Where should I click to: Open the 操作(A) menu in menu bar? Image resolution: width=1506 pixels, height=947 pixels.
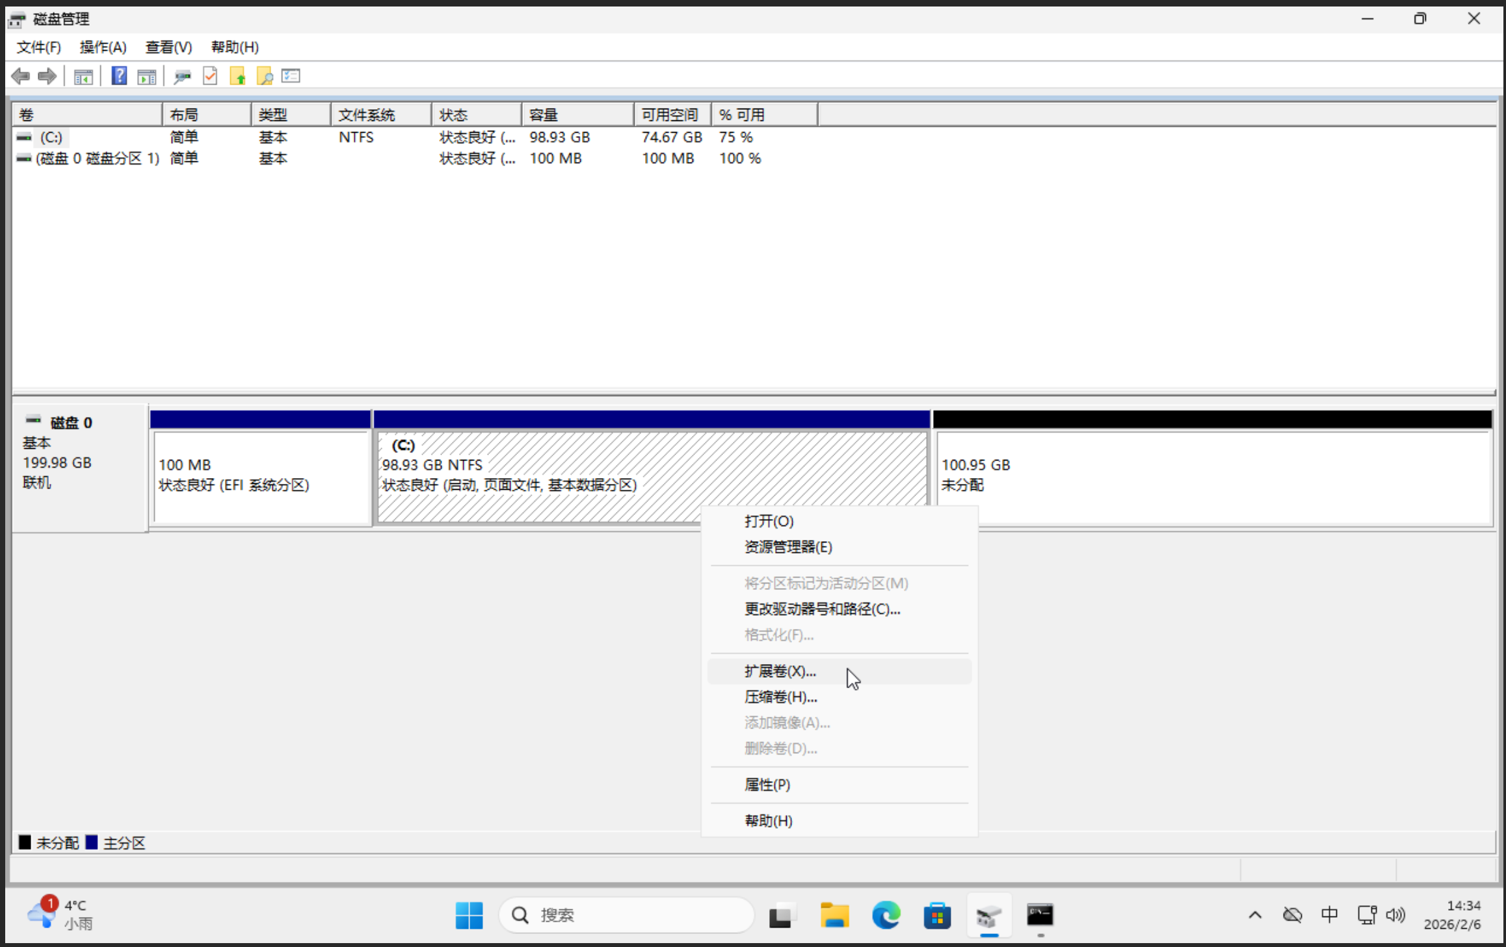click(x=103, y=47)
